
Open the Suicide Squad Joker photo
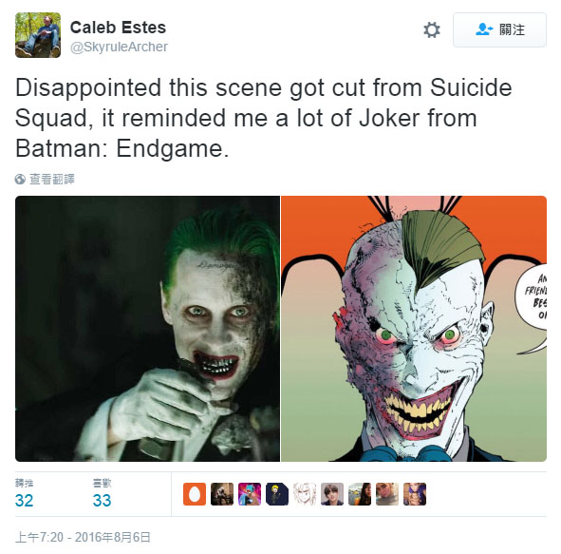147,329
